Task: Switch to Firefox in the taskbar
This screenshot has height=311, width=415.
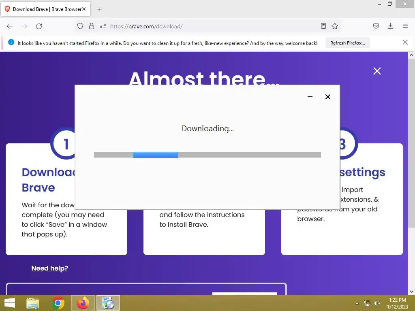Action: pyautogui.click(x=83, y=303)
